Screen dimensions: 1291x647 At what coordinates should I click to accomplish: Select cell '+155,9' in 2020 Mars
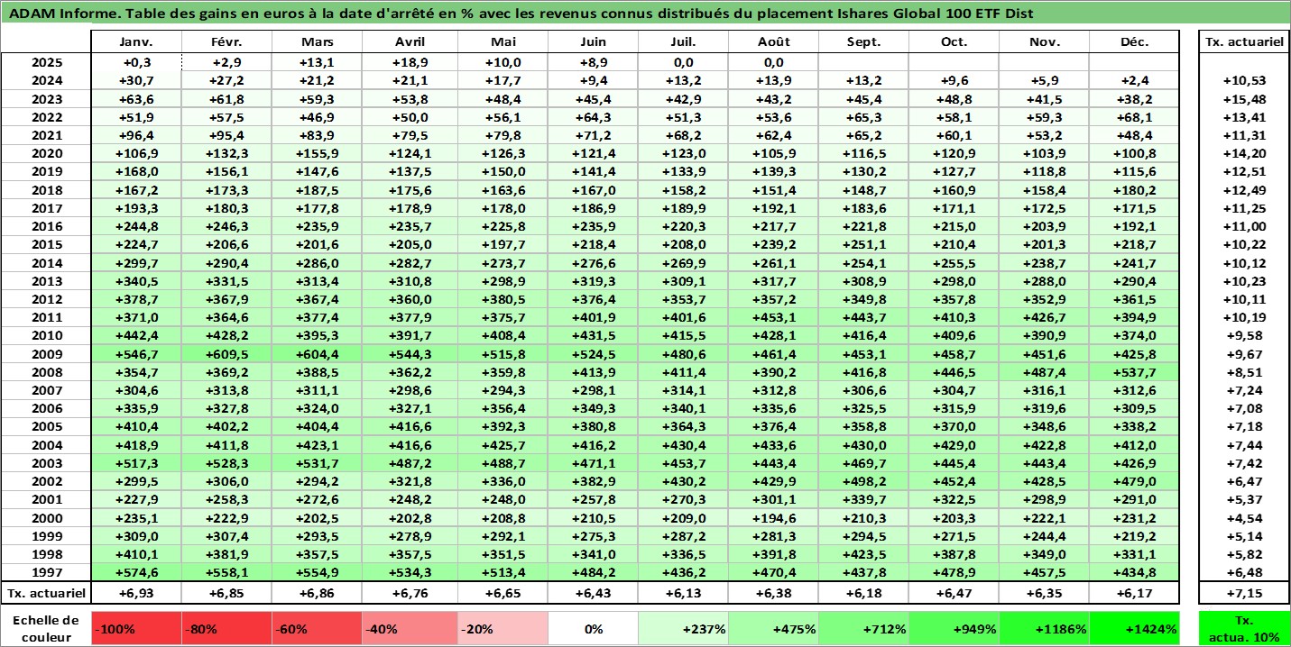coord(318,153)
